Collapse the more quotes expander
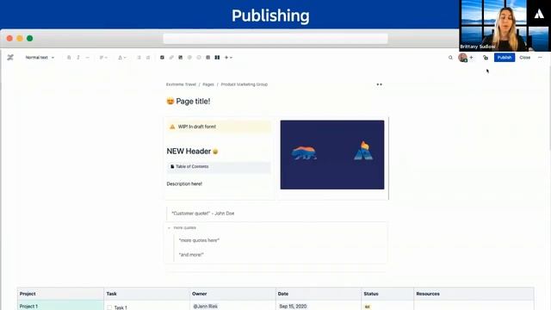Screen dimensions: 551x310 pos(169,227)
